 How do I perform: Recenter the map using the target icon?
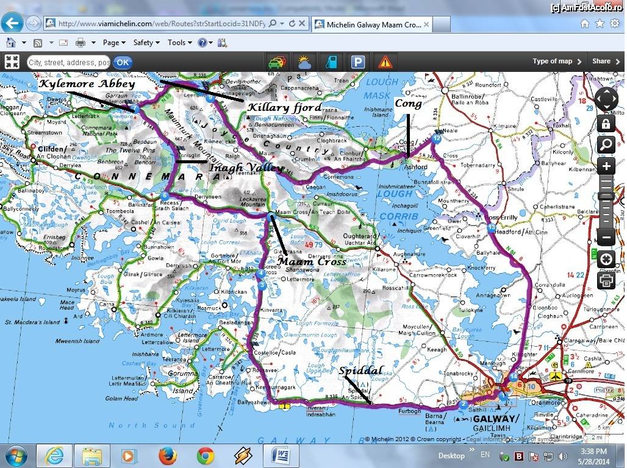pos(606,260)
